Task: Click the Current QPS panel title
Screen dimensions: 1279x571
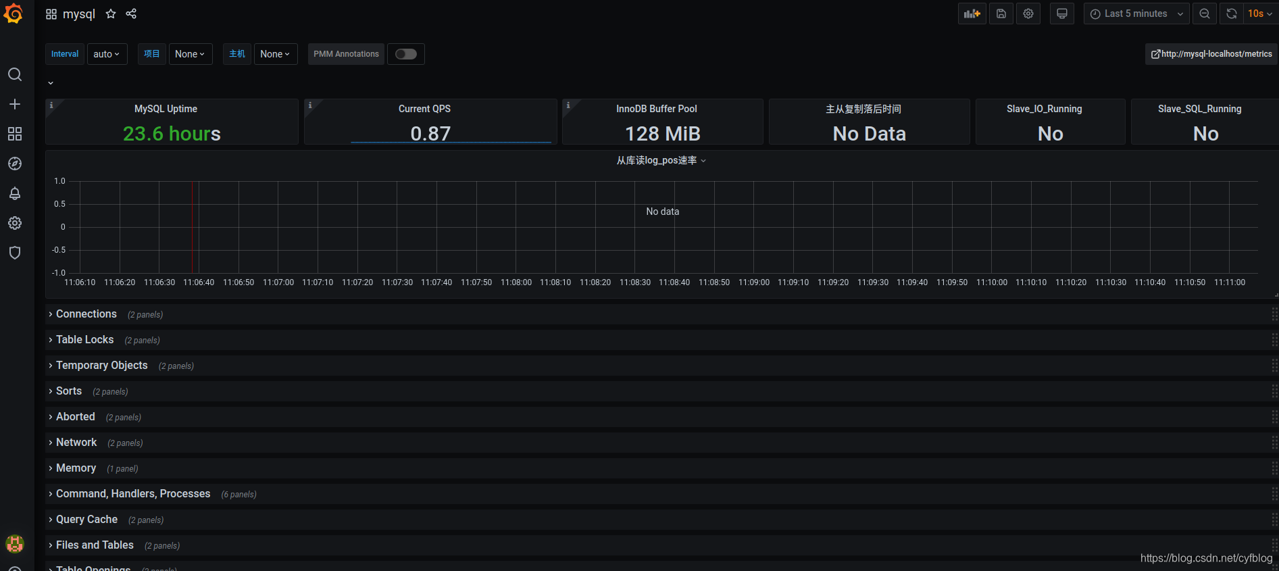Action: [x=424, y=109]
